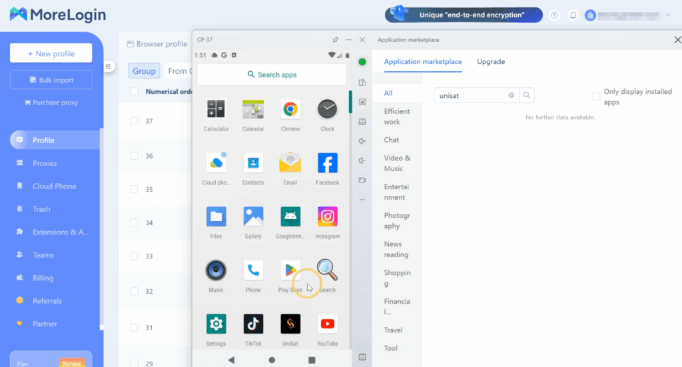The image size is (682, 367).
Task: Expand the account dropdown arrow
Action: pos(668,15)
